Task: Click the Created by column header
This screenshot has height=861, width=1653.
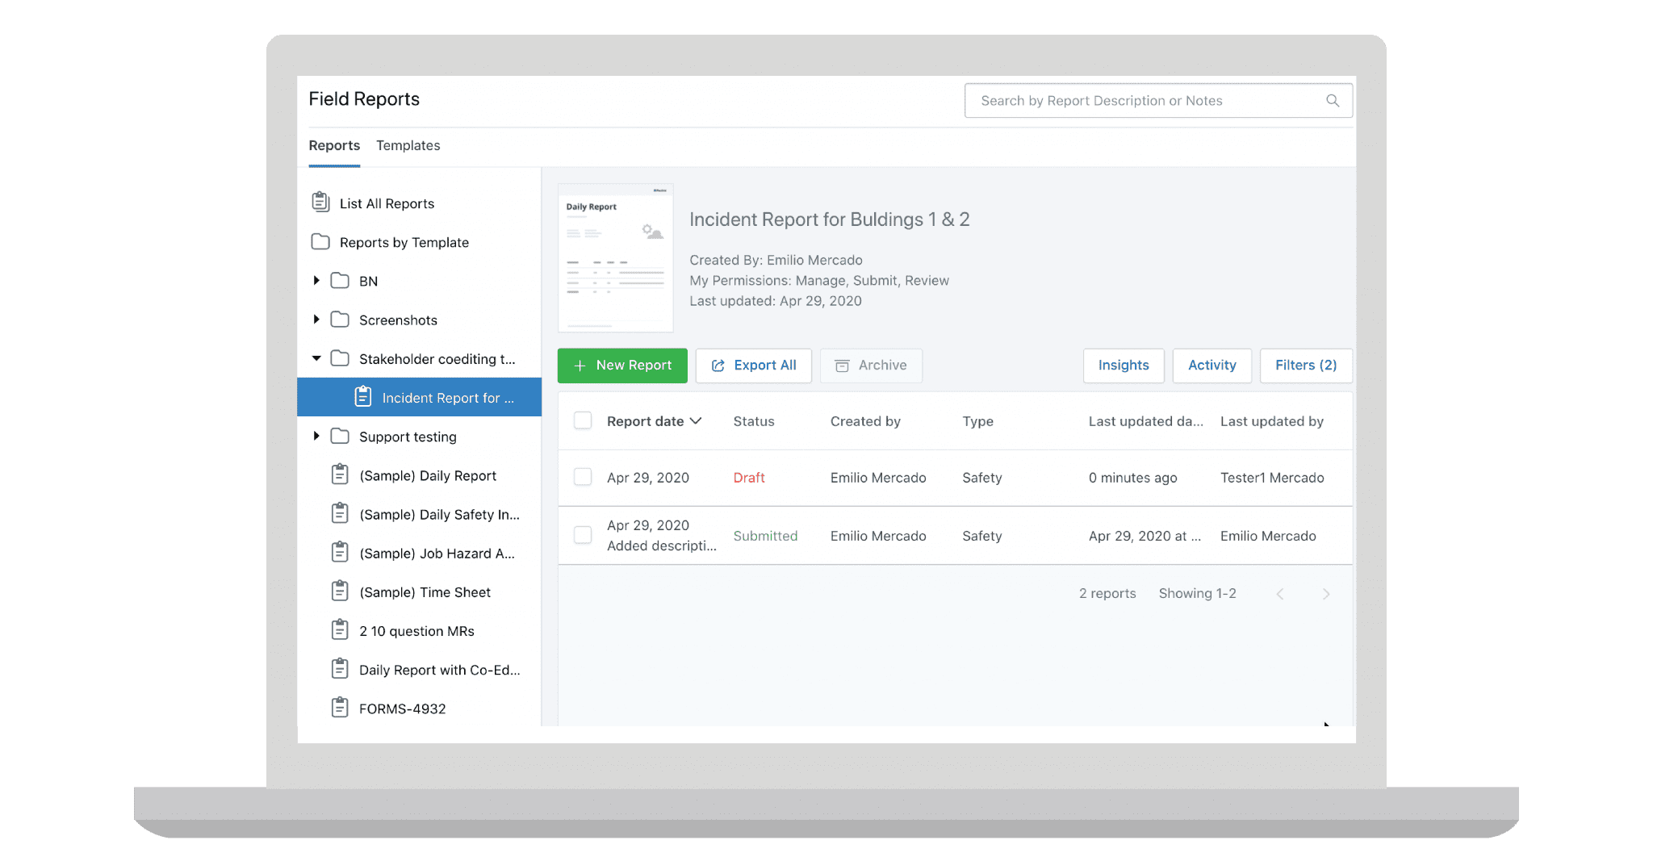Action: tap(865, 421)
